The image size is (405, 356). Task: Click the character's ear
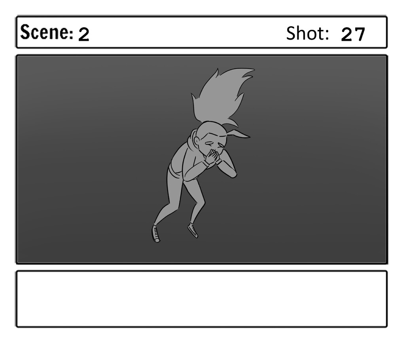pos(197,141)
